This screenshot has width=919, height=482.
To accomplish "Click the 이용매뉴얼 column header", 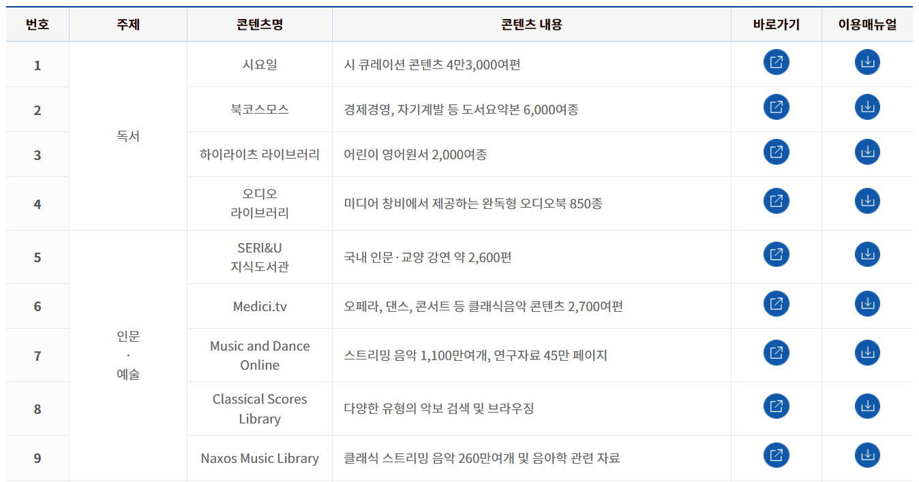I will 867,23.
